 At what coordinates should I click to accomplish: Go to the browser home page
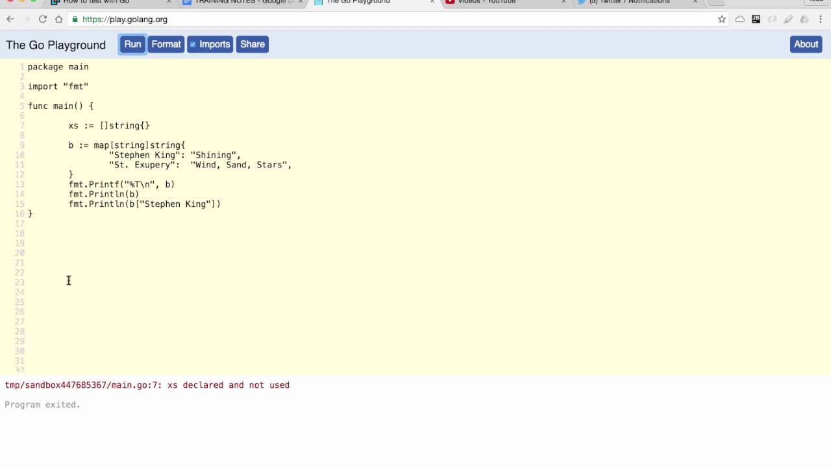[58, 19]
